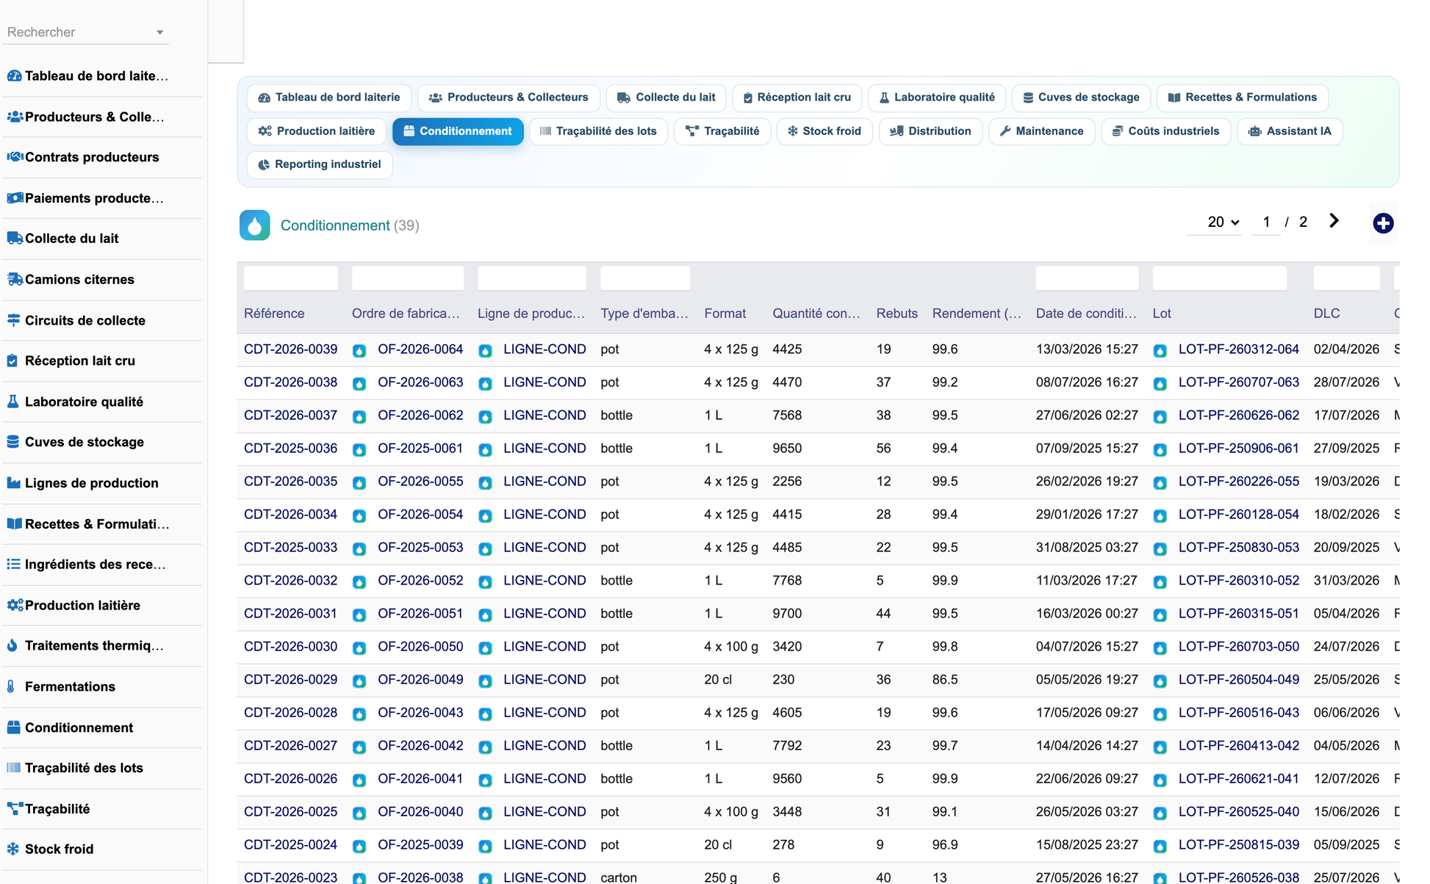Viewport: 1430px width, 884px height.
Task: Open the Distribution tab
Action: tap(930, 131)
